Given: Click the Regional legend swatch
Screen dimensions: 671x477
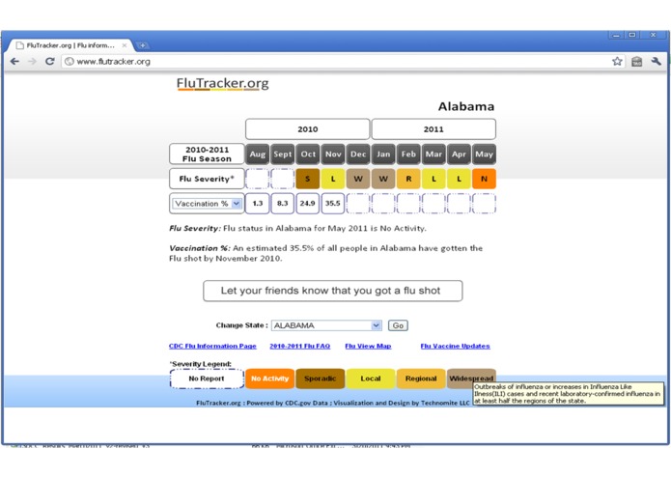Looking at the screenshot, I should (421, 379).
